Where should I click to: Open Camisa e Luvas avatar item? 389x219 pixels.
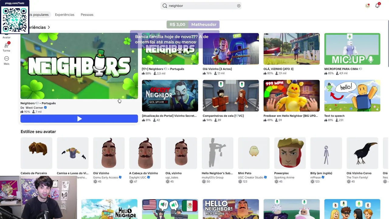pyautogui.click(x=73, y=153)
